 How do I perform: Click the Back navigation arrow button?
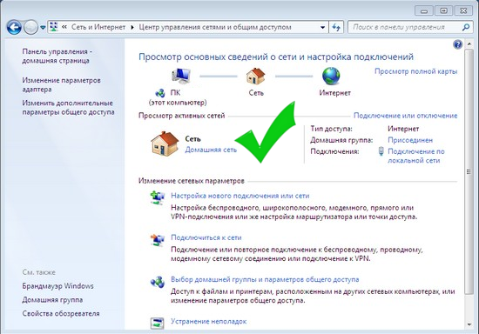pyautogui.click(x=14, y=28)
